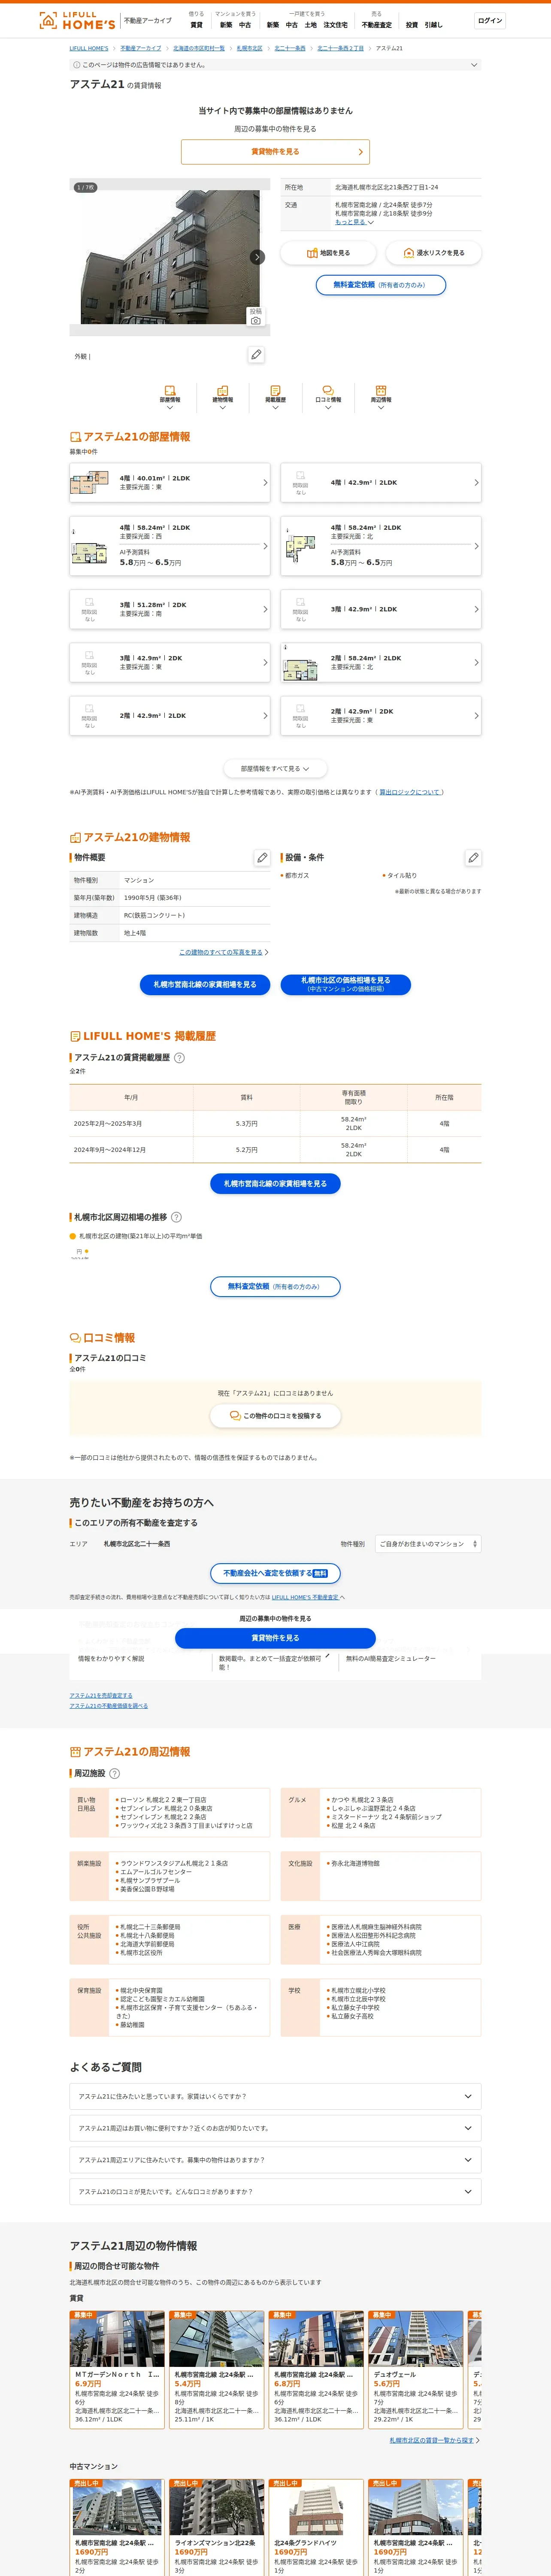Screen dimensions: 551x2576
Task: Open the 3階 51.28m² 2DK room row
Action: click(170, 609)
